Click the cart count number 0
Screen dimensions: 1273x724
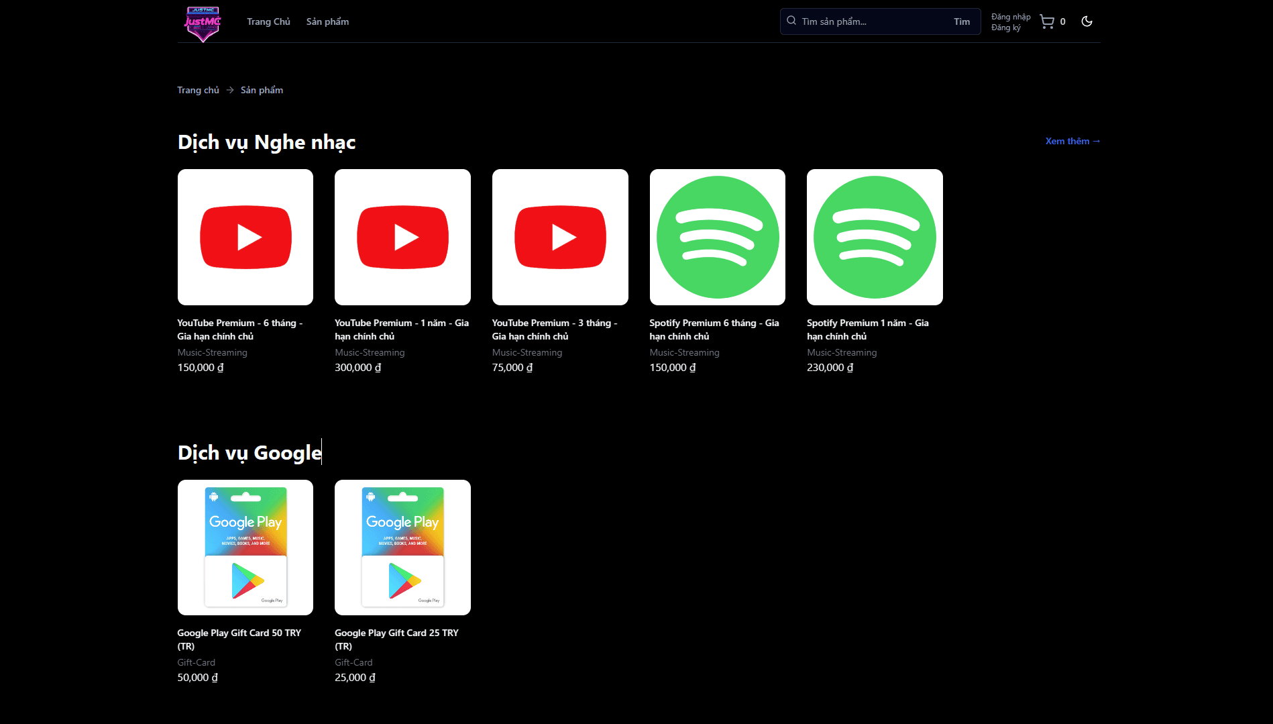click(1062, 21)
